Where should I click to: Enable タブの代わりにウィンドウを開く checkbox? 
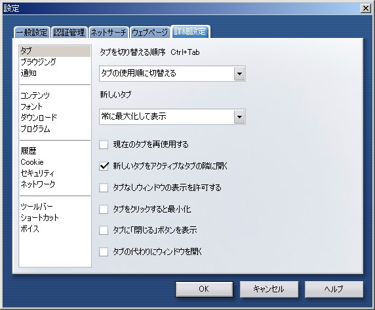coord(104,252)
